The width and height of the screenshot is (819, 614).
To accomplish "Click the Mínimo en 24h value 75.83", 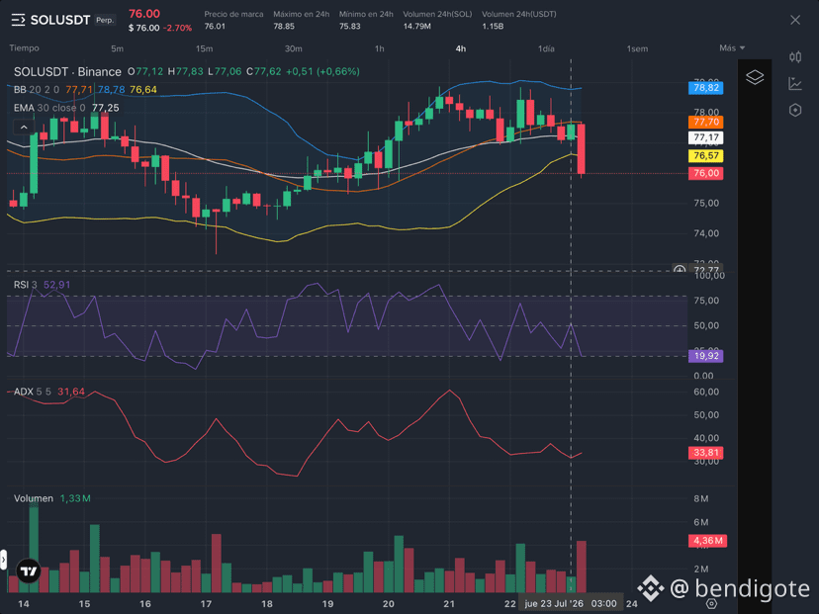I will click(x=349, y=26).
